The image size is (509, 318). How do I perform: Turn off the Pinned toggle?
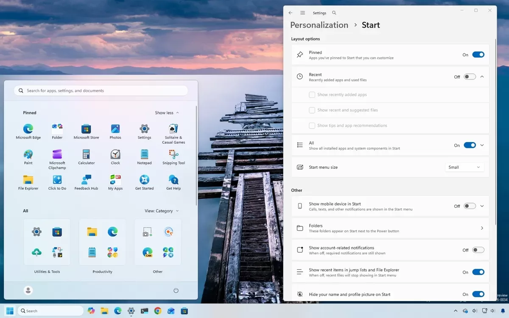tap(478, 55)
